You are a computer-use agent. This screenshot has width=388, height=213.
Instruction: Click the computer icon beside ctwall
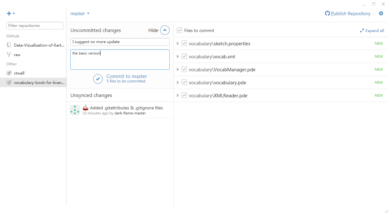9,73
